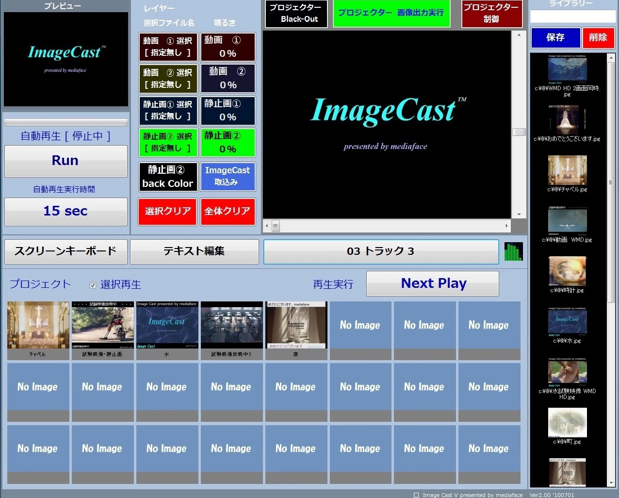Click the 自動再生実行時間 label
This screenshot has width=619, height=498.
(64, 189)
